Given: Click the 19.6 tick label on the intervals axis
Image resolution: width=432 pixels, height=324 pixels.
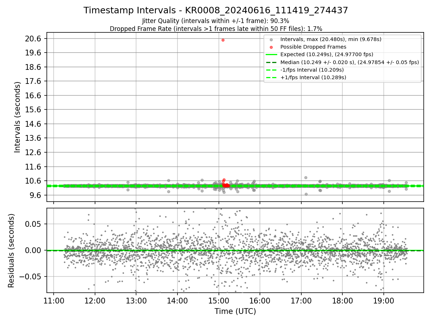Looking at the screenshot, I should 34,53.
